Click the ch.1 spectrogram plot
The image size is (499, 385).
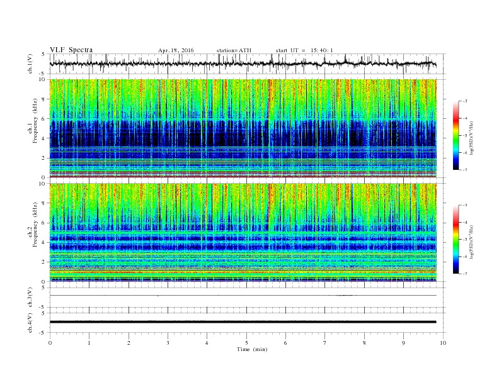point(243,128)
